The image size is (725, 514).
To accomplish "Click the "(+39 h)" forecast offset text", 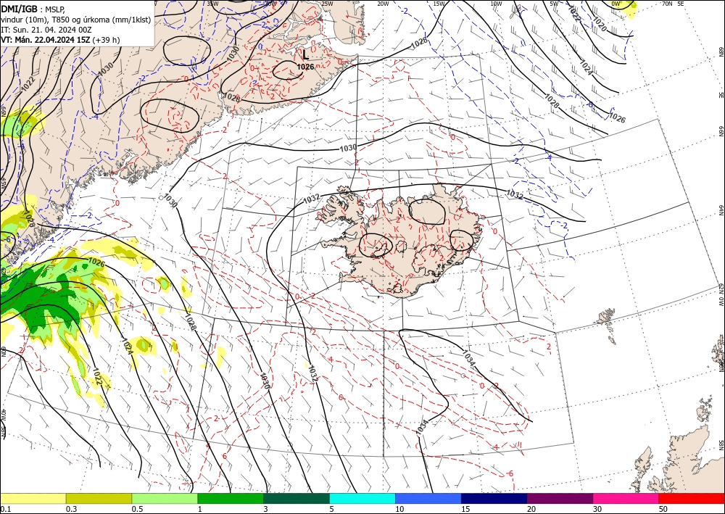I will (106, 40).
